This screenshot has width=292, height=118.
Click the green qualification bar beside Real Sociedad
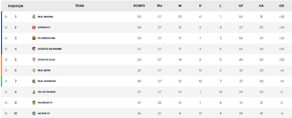point(2,81)
